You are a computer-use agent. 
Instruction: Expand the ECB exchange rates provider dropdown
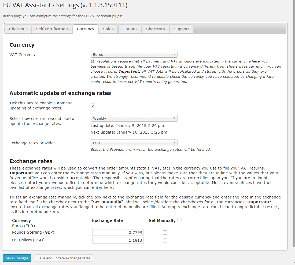click(x=134, y=143)
